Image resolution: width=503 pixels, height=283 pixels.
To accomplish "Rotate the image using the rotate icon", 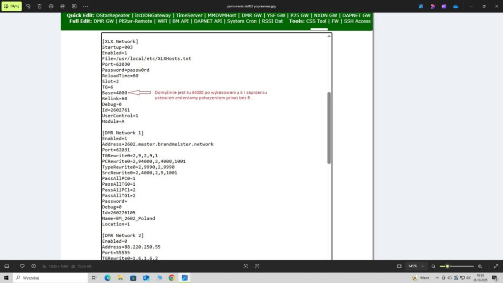I will tap(28, 6).
